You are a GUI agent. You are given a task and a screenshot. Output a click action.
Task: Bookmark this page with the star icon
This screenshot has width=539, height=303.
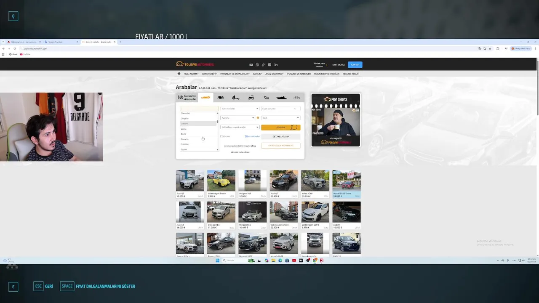pyautogui.click(x=489, y=48)
